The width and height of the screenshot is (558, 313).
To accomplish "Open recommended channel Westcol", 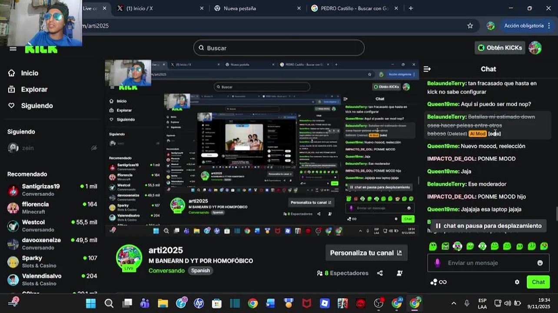I will 52,225.
